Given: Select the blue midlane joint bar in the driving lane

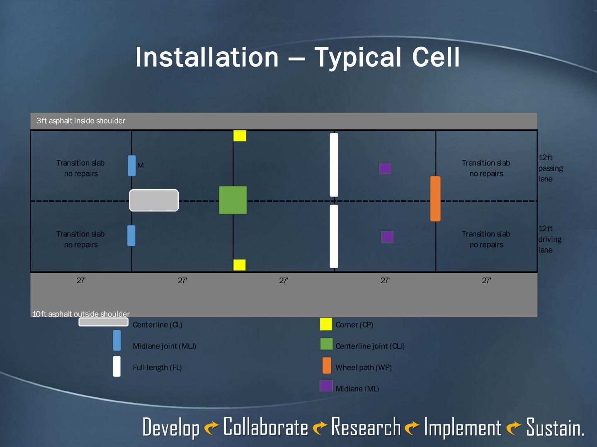Looking at the screenshot, I should [131, 236].
